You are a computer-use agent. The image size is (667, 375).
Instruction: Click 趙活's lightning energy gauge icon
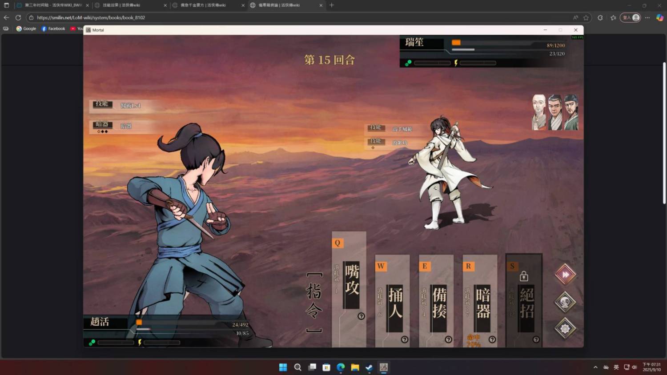coord(140,343)
